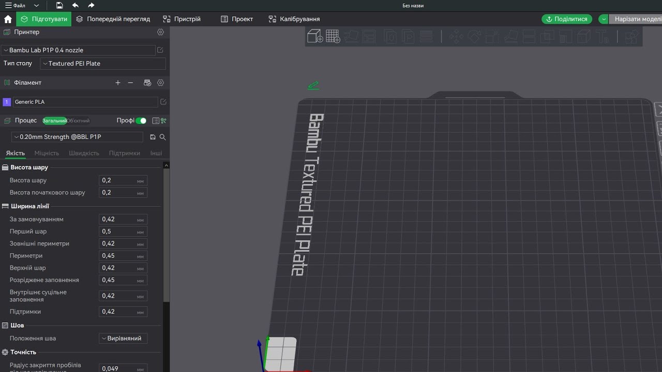This screenshot has height=372, width=662.
Task: Click the auto-orient toolbar icon
Action: [351, 37]
